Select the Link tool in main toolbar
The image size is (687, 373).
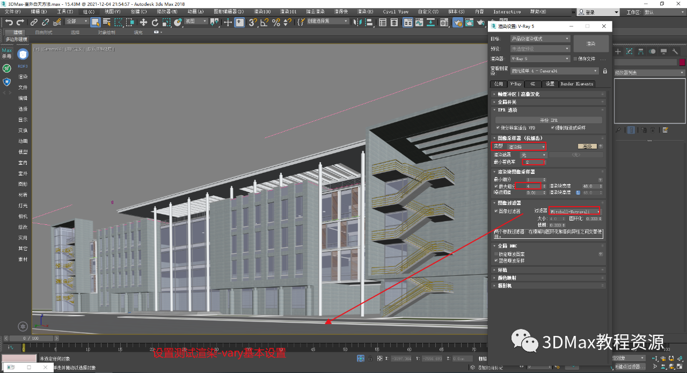click(34, 22)
